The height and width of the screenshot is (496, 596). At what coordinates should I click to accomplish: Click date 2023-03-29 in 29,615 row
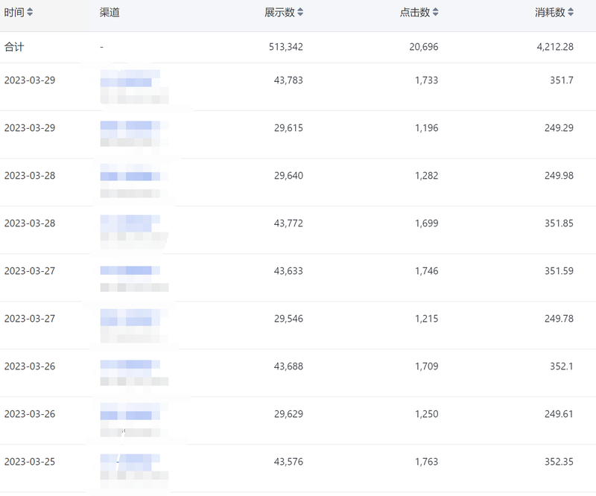[x=30, y=127]
